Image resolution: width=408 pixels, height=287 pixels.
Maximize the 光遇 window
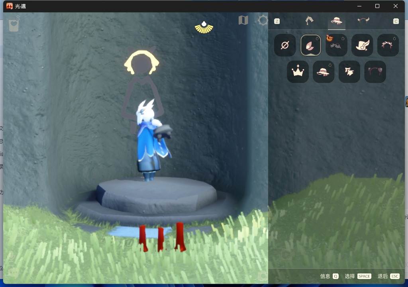pos(377,6)
